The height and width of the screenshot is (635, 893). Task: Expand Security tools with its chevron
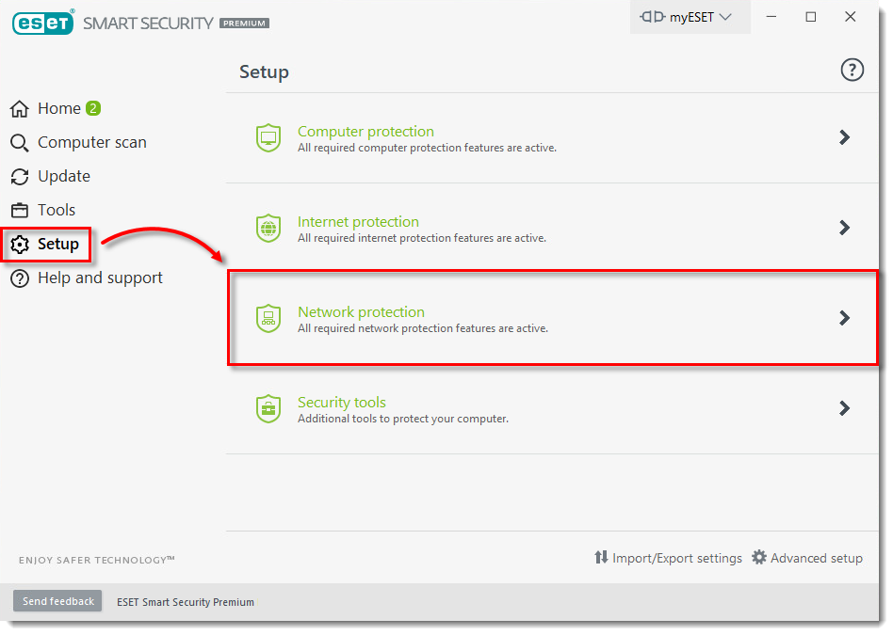coord(845,408)
